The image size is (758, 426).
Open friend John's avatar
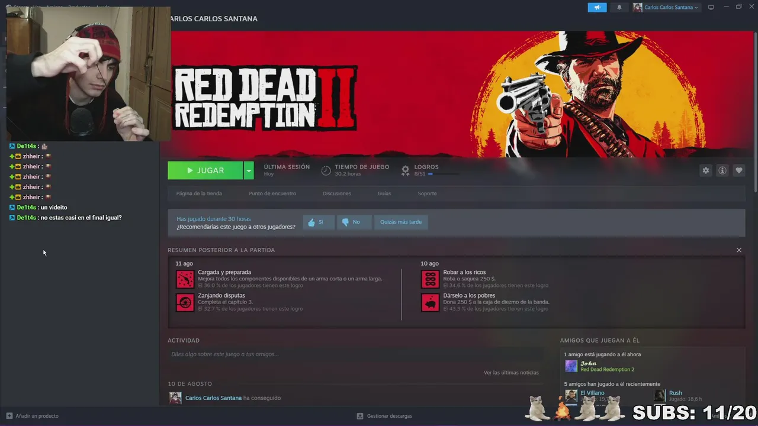click(x=571, y=366)
